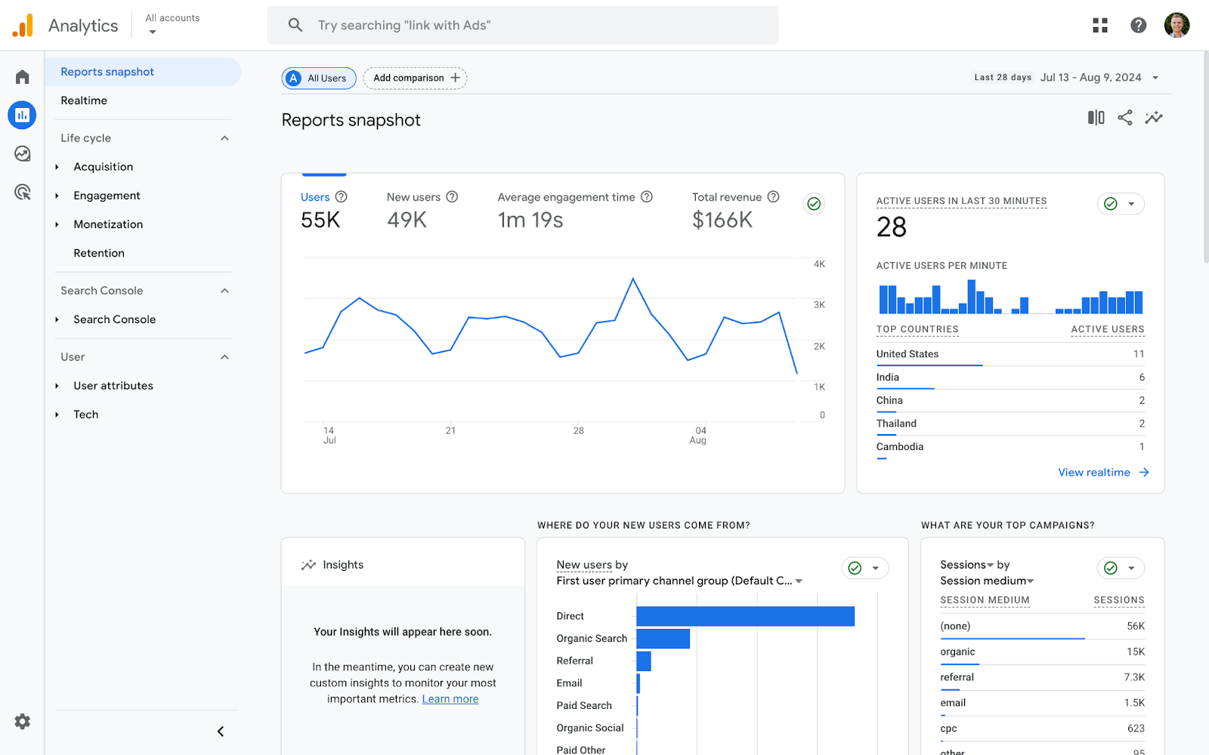Screen dimensions: 1209x755
Task: Open the Admin settings gear
Action: (21, 721)
